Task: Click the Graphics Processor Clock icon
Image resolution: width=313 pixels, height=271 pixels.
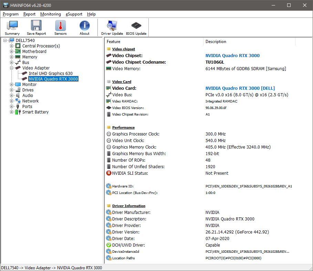Action: (109, 134)
